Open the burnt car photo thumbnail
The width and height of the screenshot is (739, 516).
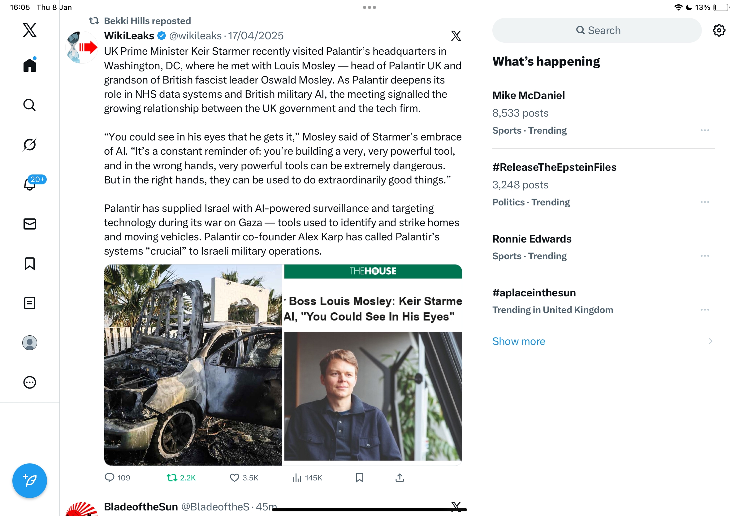[193, 365]
